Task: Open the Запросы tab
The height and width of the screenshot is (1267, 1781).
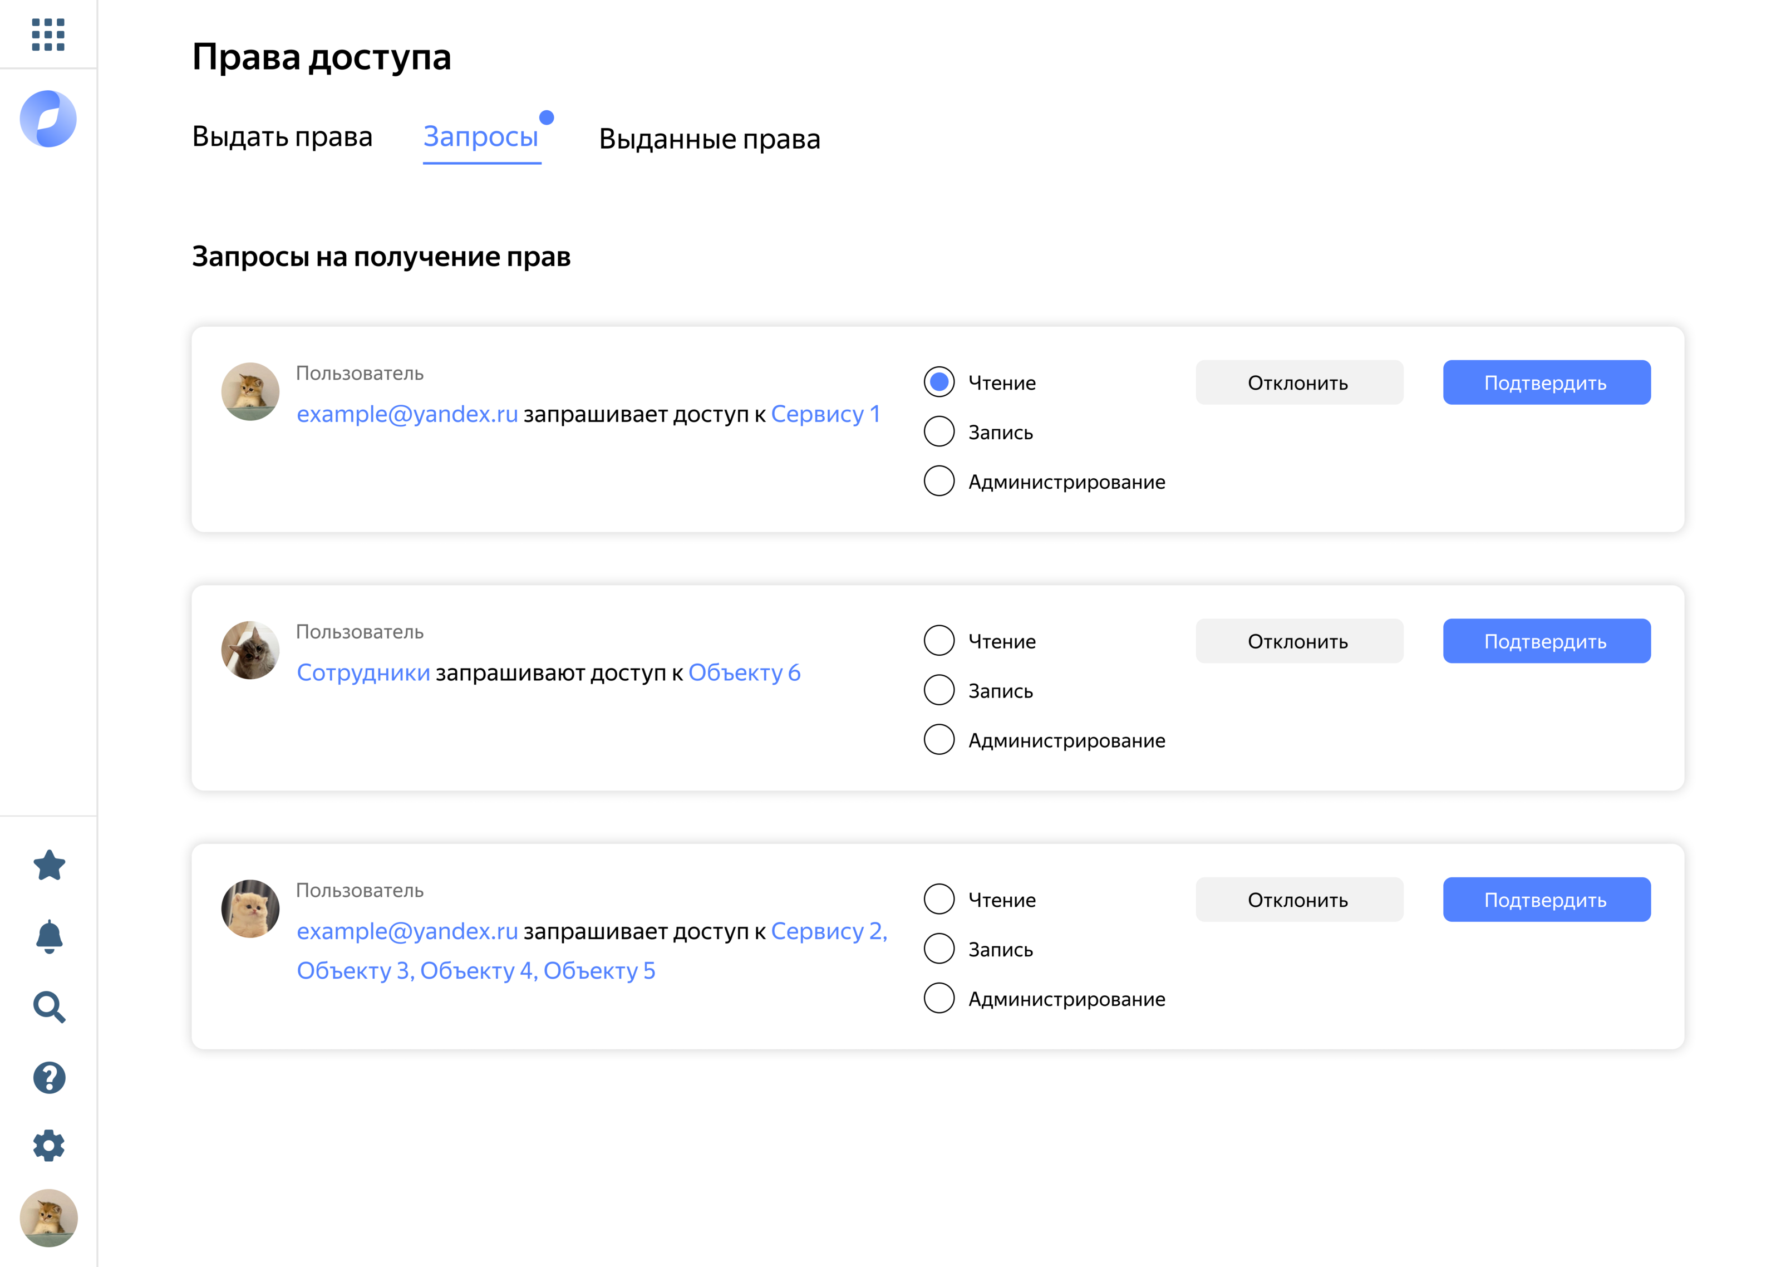Action: pos(480,136)
